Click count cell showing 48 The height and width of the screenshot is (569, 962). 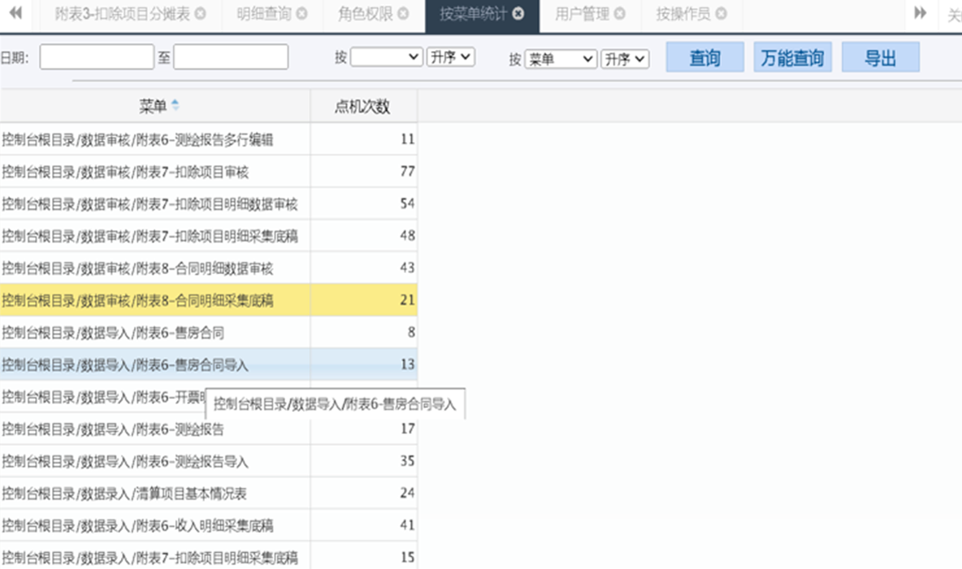point(364,236)
